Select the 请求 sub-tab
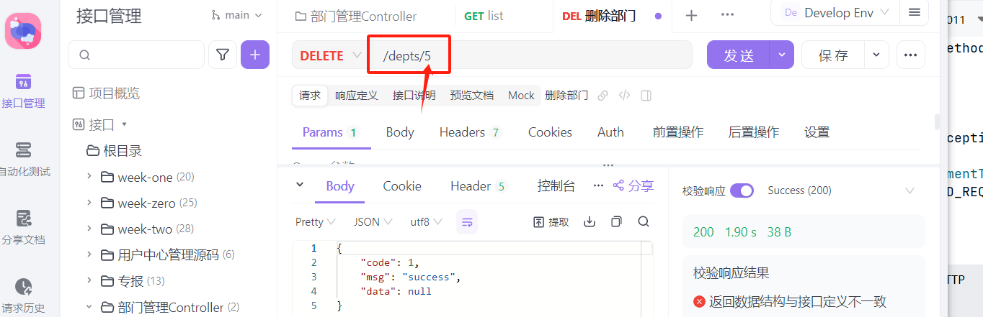This screenshot has width=983, height=317. coord(310,95)
